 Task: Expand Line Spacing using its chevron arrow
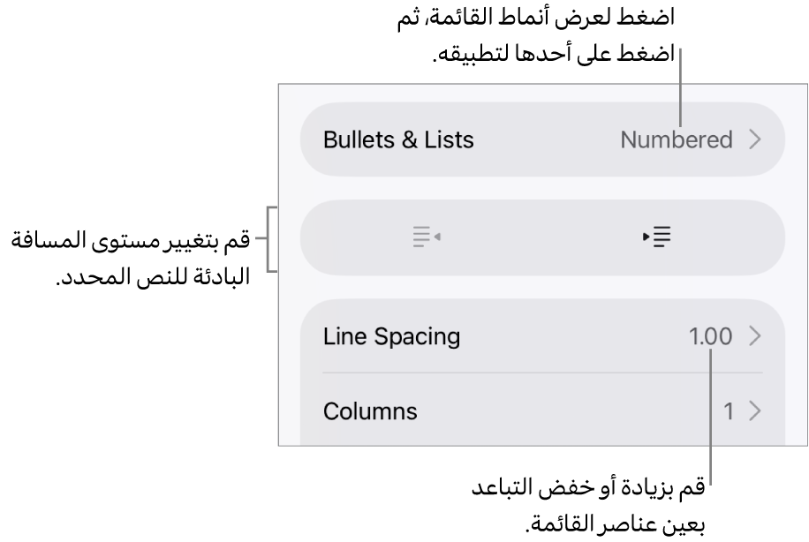[x=755, y=336]
